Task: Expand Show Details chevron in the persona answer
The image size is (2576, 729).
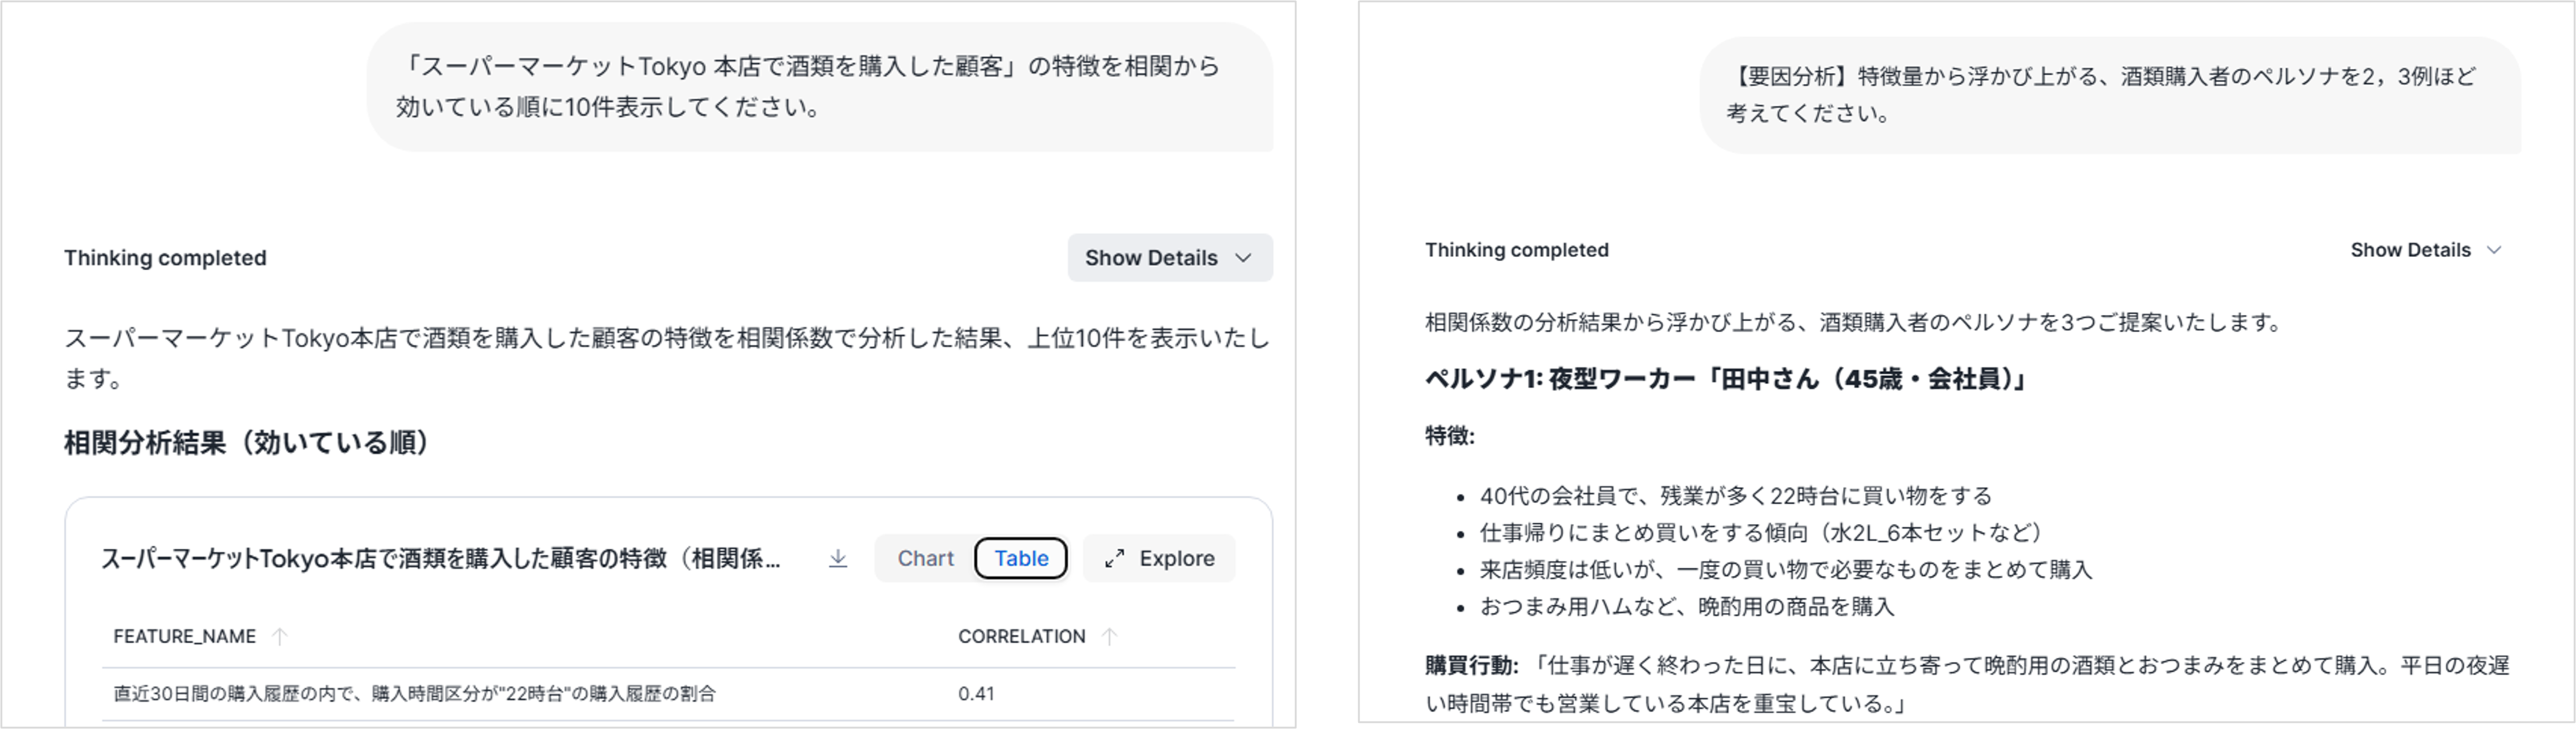Action: [2493, 250]
